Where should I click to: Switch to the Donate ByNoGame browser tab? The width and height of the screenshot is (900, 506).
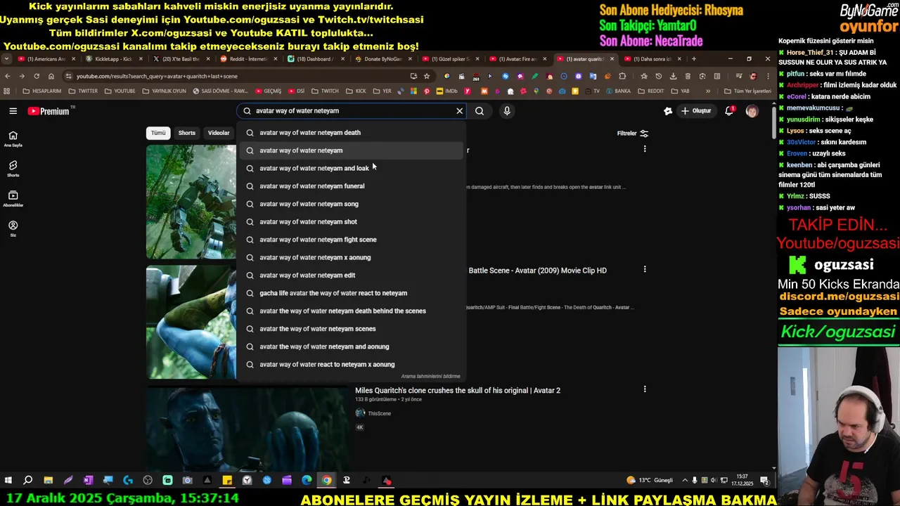tap(383, 59)
